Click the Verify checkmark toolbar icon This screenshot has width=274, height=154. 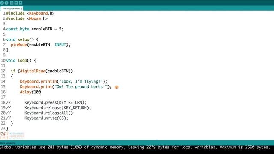(2, 3)
